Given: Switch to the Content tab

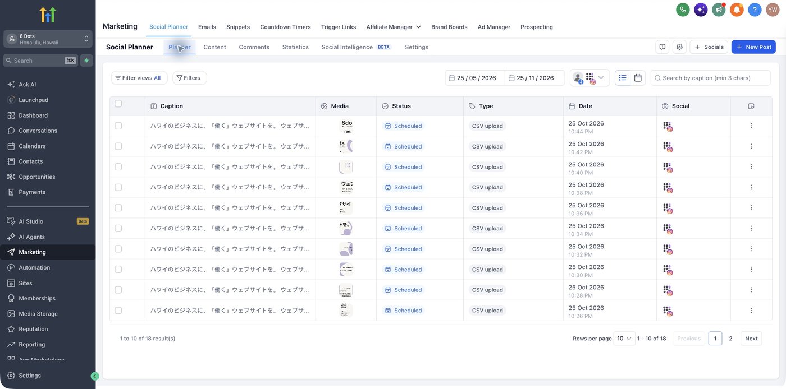Looking at the screenshot, I should click(x=214, y=47).
